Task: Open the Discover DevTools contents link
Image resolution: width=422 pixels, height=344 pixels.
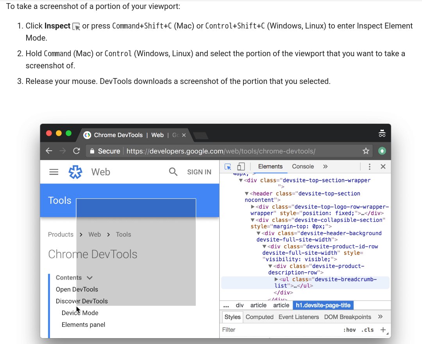Action: coord(82,301)
